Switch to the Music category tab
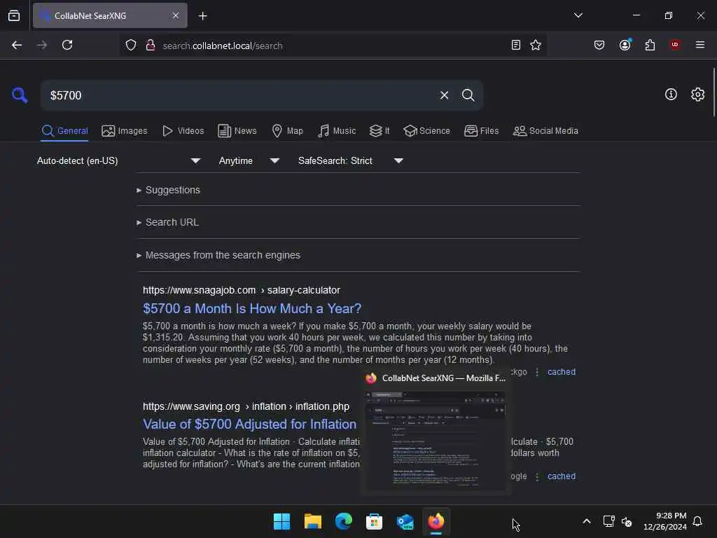Screen dimensions: 717x538 [x=337, y=131]
